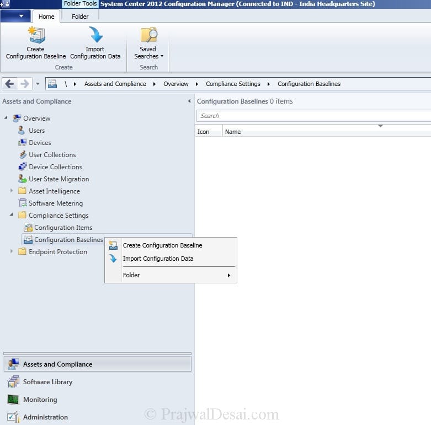431x425 pixels.
Task: Expand the Endpoint Protection node
Action: click(x=12, y=251)
